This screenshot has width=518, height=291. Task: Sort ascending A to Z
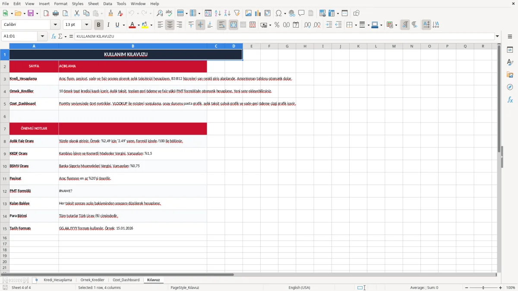(x=218, y=13)
